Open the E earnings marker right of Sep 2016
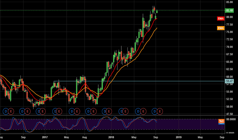The width and height of the screenshot is (238, 140). click(x=28, y=111)
